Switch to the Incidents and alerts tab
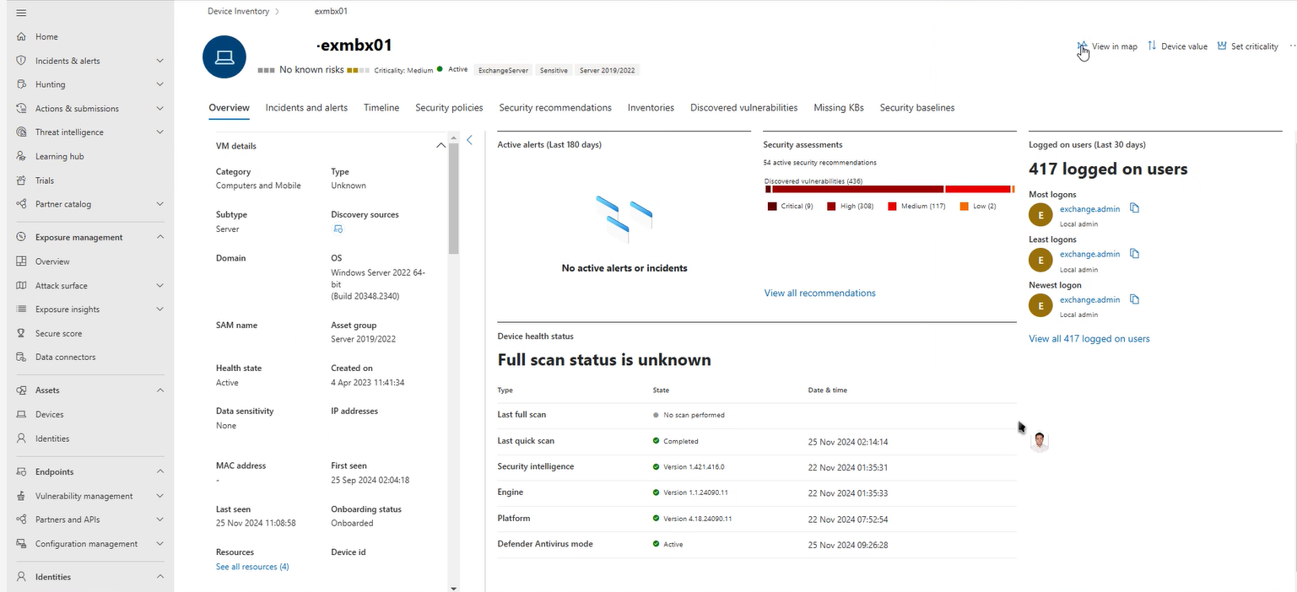The image size is (1297, 592). tap(306, 108)
